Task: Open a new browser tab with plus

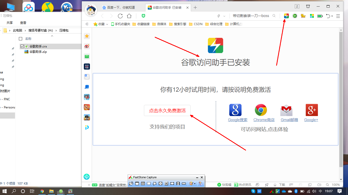Action: (195, 8)
